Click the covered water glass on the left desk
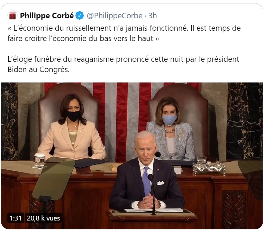 coord(39,160)
